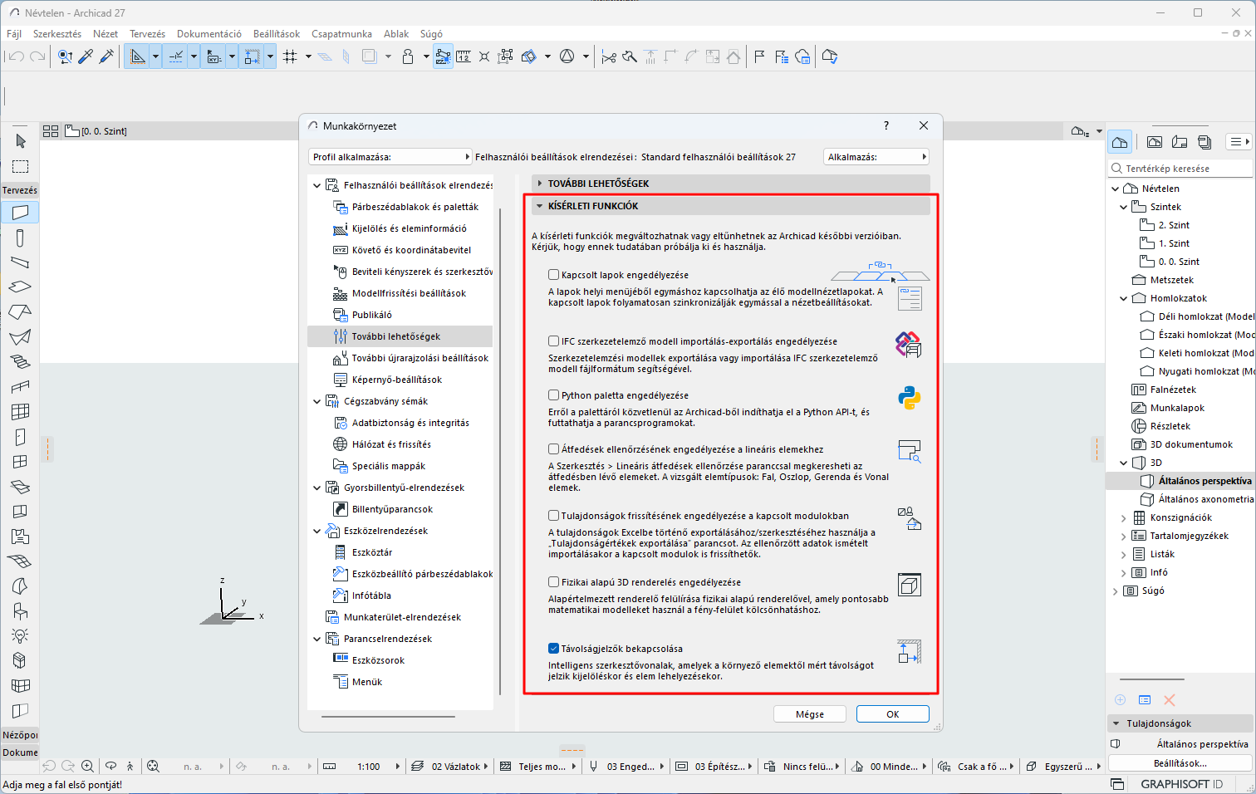Screen dimensions: 1256x794
Task: Click the OK button in the dialog
Action: [893, 714]
